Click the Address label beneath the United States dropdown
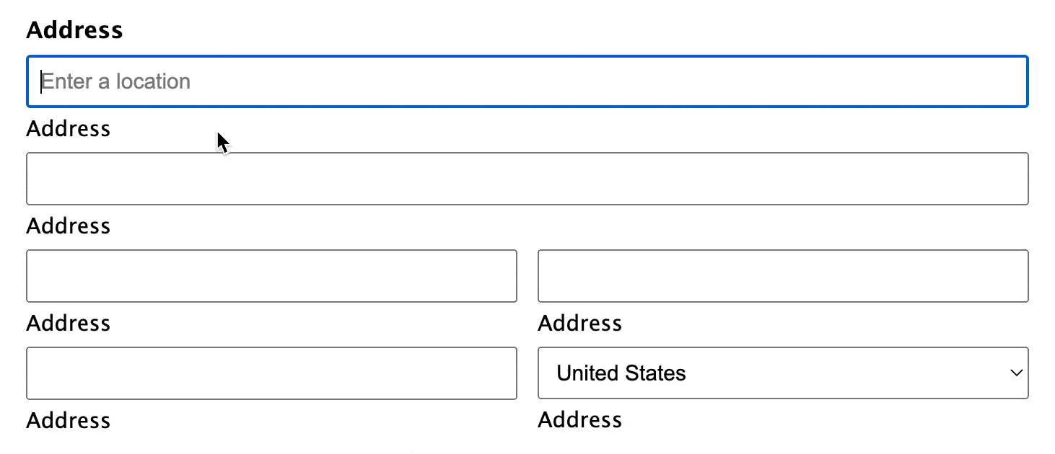This screenshot has width=1055, height=454. point(579,420)
